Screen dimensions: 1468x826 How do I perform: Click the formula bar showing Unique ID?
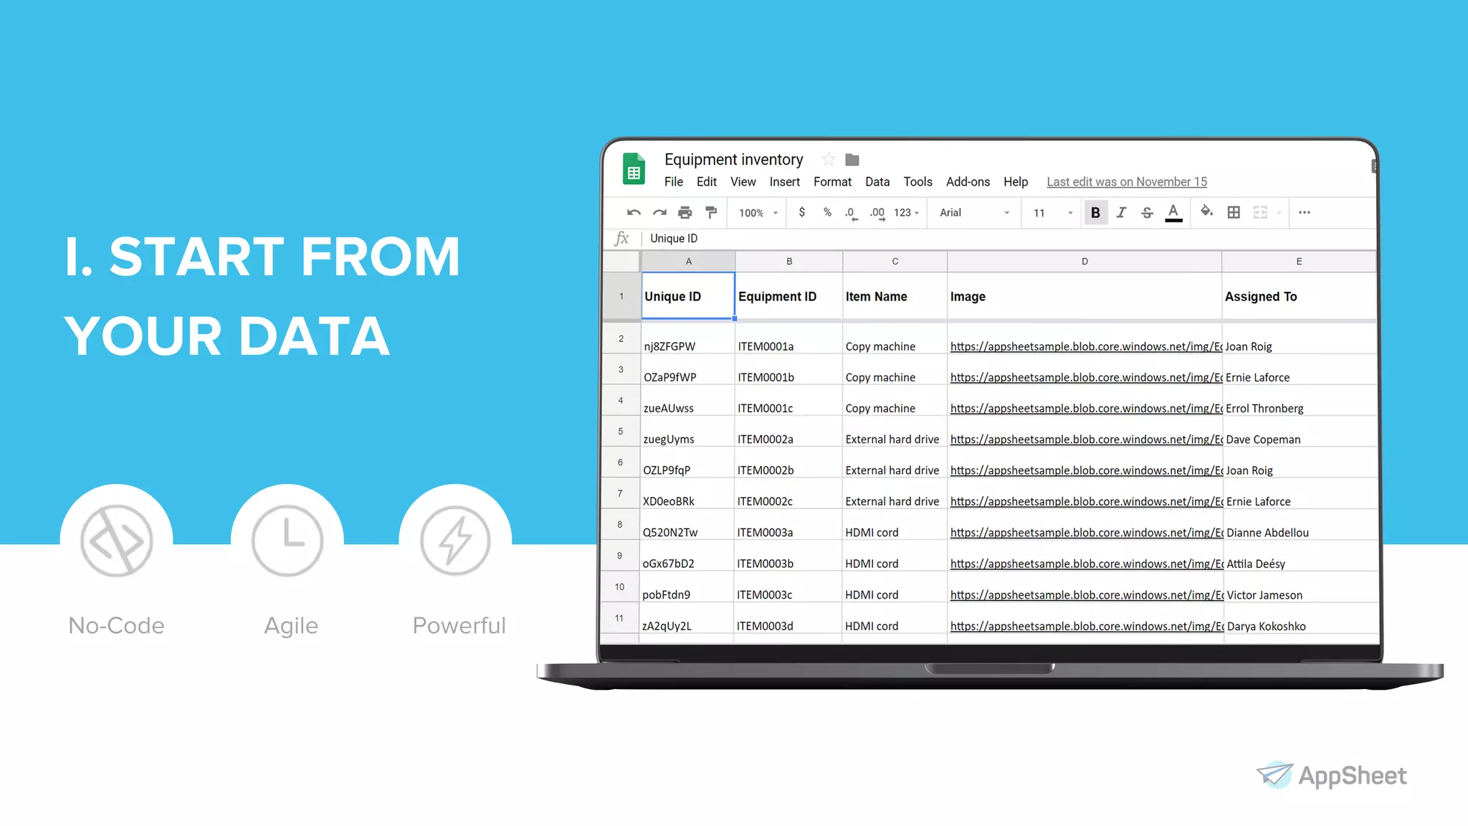point(1011,239)
